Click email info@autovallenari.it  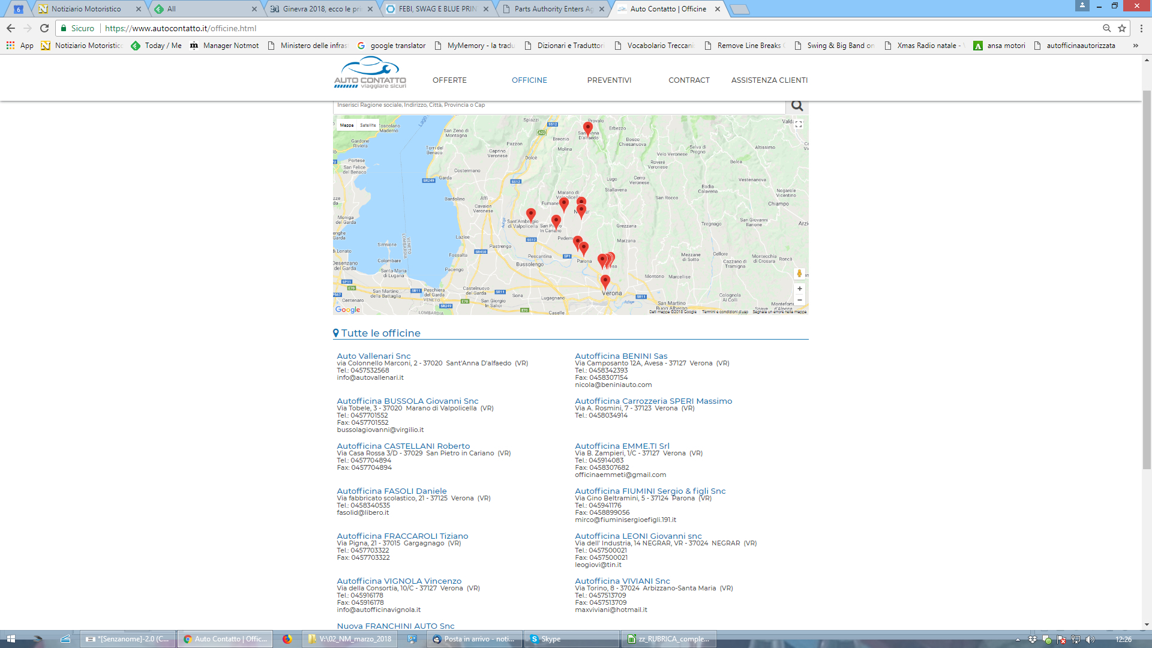point(370,378)
